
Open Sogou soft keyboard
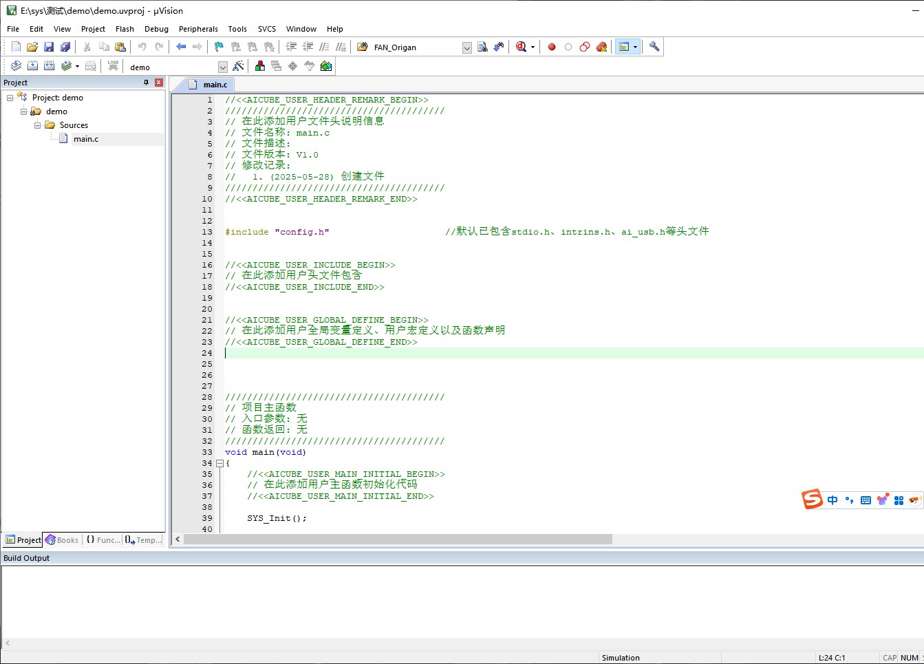tap(866, 500)
